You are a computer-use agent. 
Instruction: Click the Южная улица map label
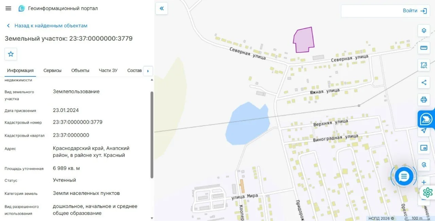pyautogui.click(x=325, y=91)
